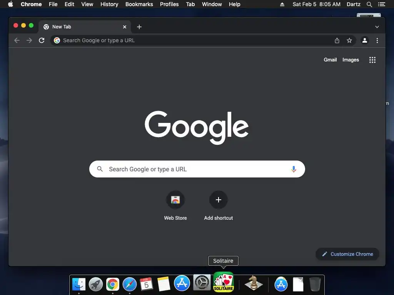Open the History menu
Viewport: 394px width, 295px height.
click(x=109, y=4)
